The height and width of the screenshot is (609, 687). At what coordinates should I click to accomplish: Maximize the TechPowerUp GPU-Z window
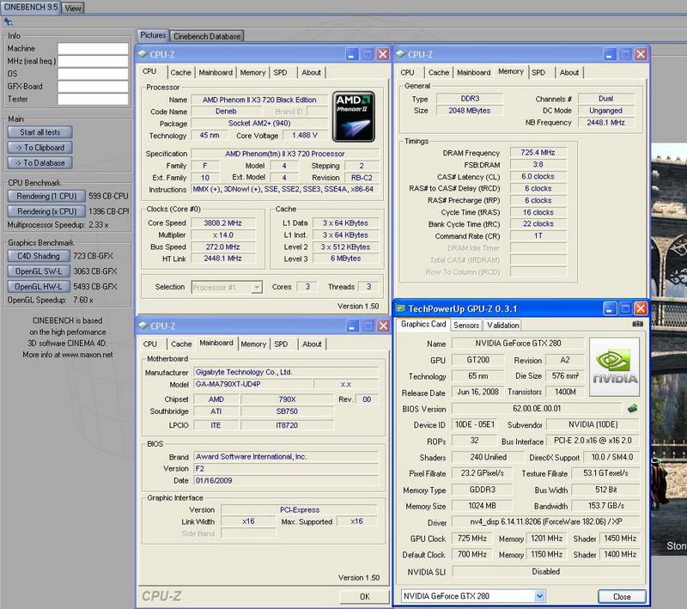point(625,308)
